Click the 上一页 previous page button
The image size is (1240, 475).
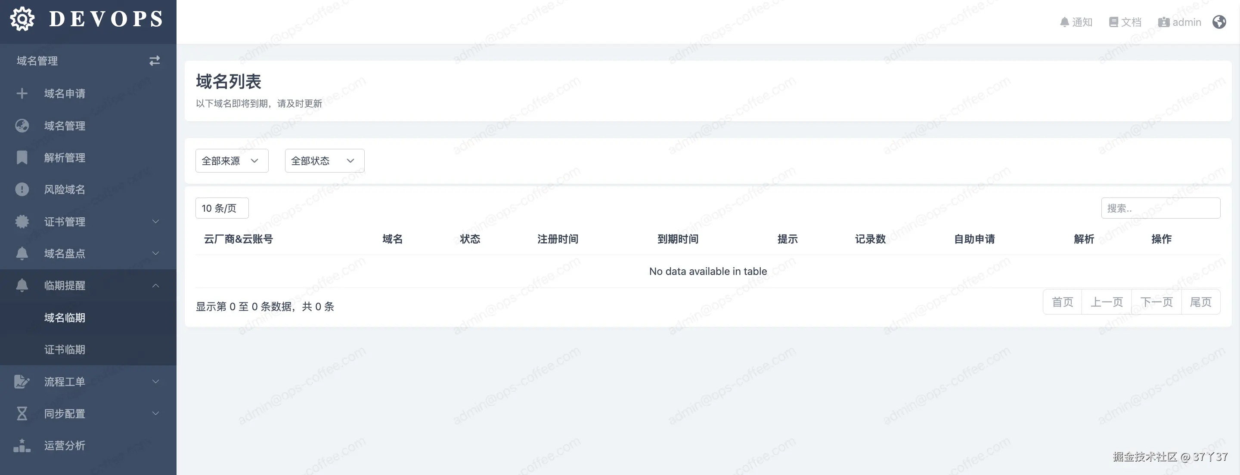[1107, 302]
